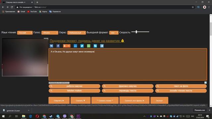Share the page on VK
This screenshot has width=212, height=119.
pos(51,46)
